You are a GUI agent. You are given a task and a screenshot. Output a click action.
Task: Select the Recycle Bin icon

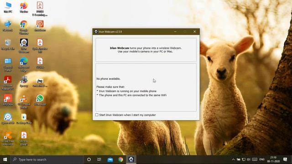8,45
